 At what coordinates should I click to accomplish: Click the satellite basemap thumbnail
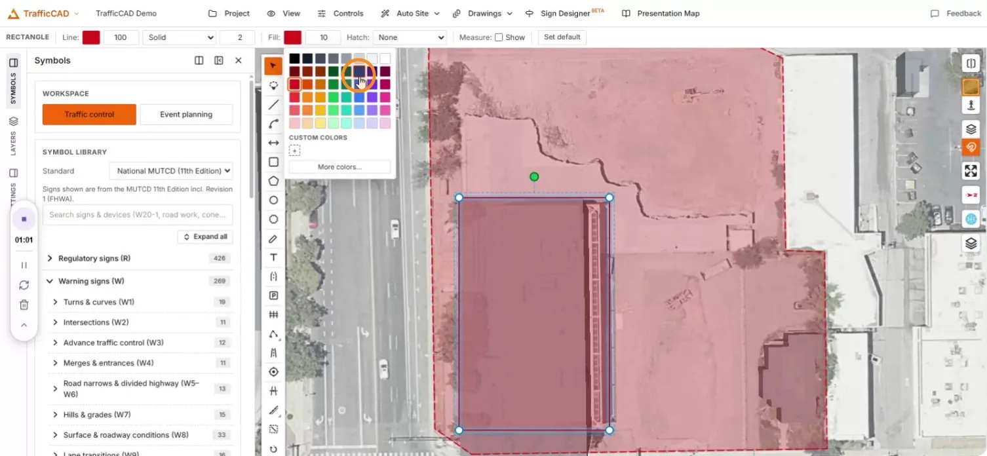click(971, 86)
